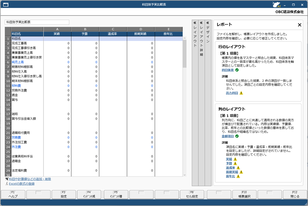Select the 賞与引当金繰入額 row name cell
Screen dimensions: 308x206
tap(27, 119)
